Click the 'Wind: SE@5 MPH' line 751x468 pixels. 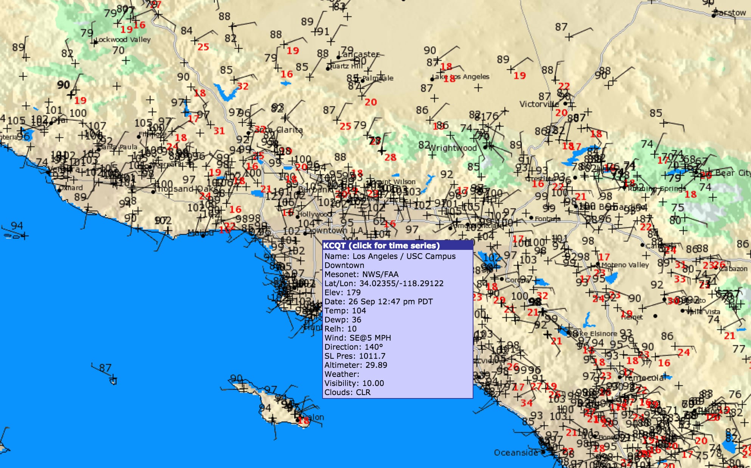358,338
